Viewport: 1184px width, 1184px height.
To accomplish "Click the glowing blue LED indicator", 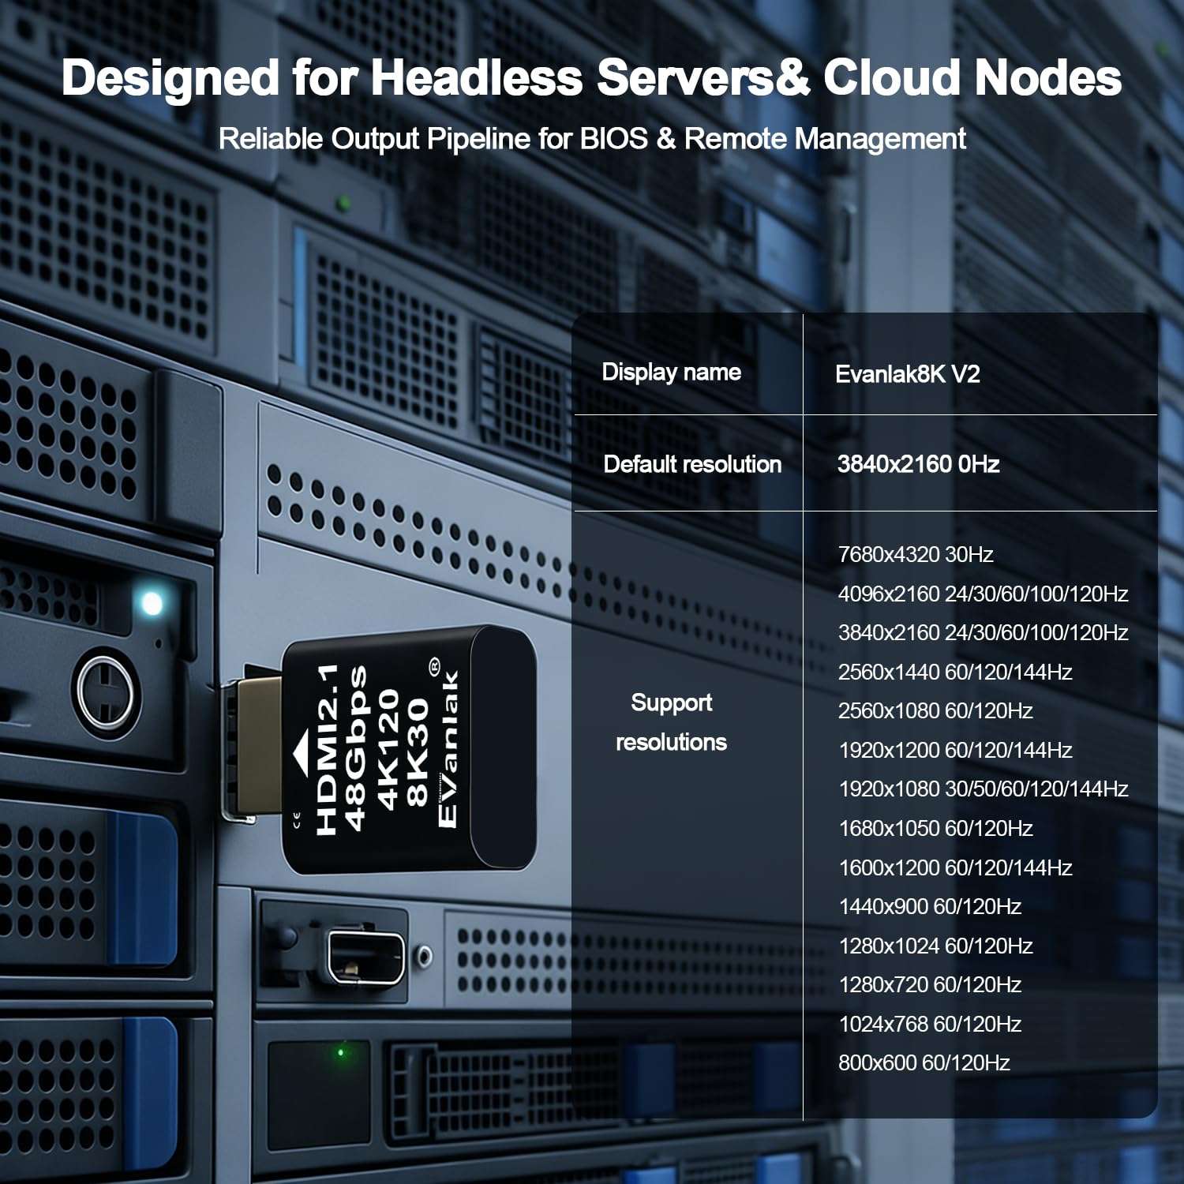I will [152, 604].
